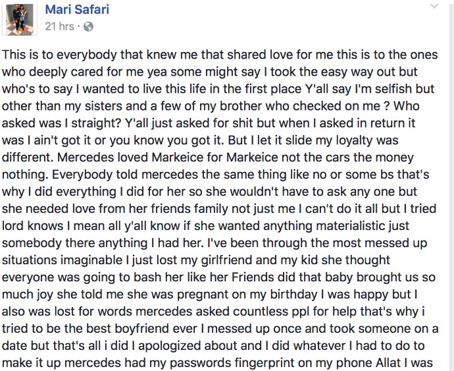Click the Mari Safari author name
454x371 pixels.
pos(78,10)
